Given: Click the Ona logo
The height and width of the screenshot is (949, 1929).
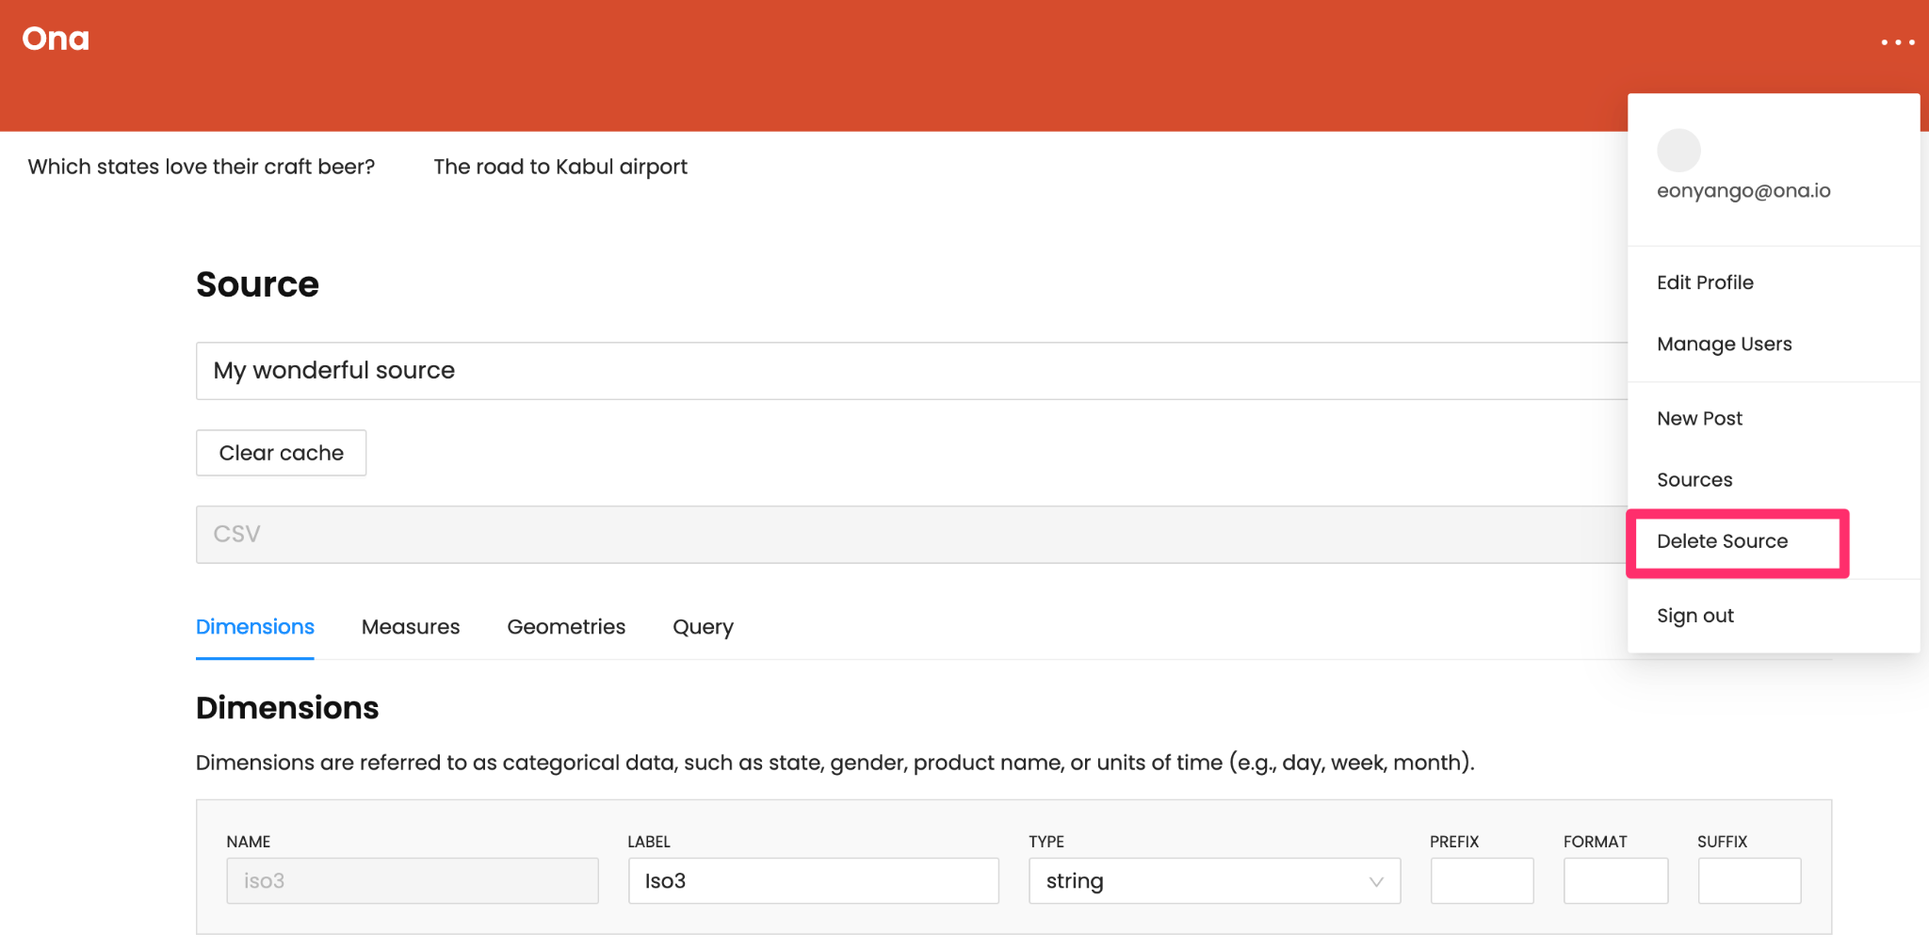Looking at the screenshot, I should coord(56,39).
